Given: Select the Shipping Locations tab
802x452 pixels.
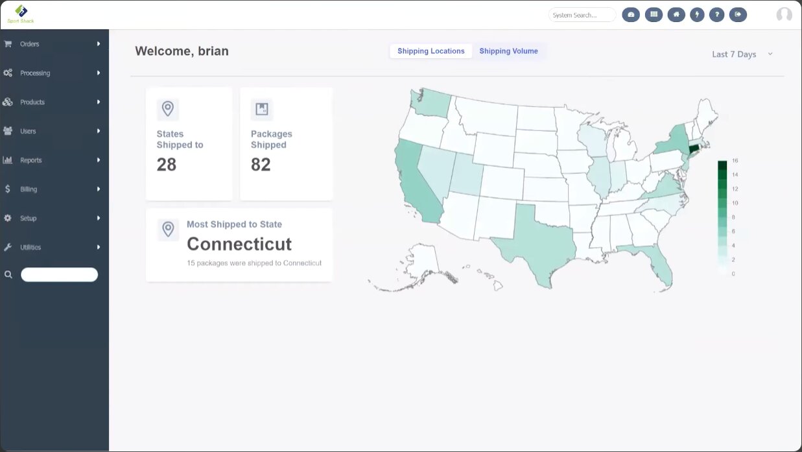Looking at the screenshot, I should 431,51.
